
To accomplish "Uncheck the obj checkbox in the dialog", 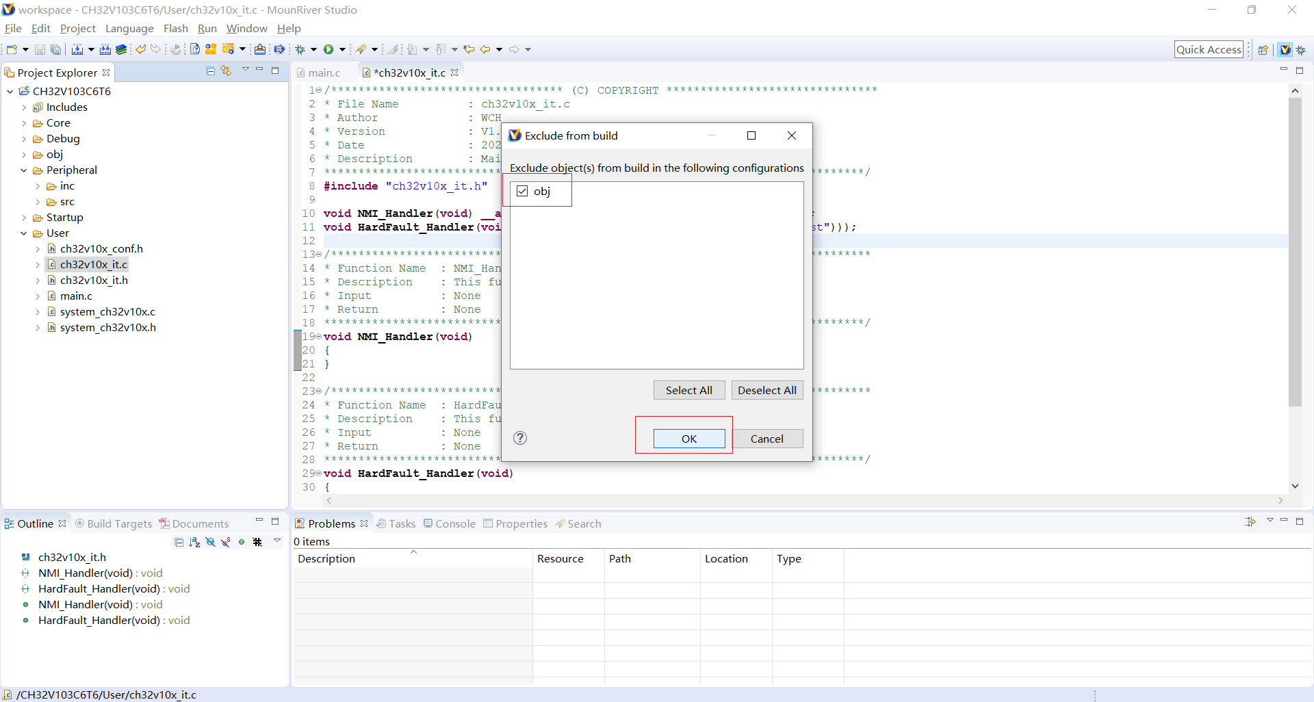I will tap(522, 191).
